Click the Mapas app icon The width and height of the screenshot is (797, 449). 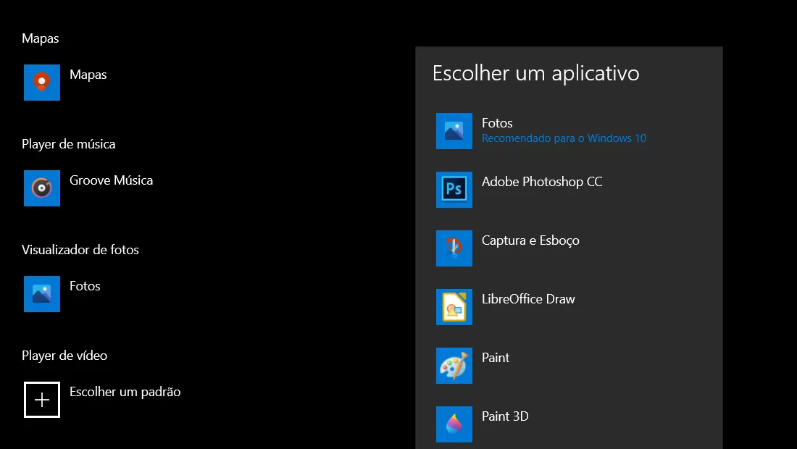[x=42, y=83]
